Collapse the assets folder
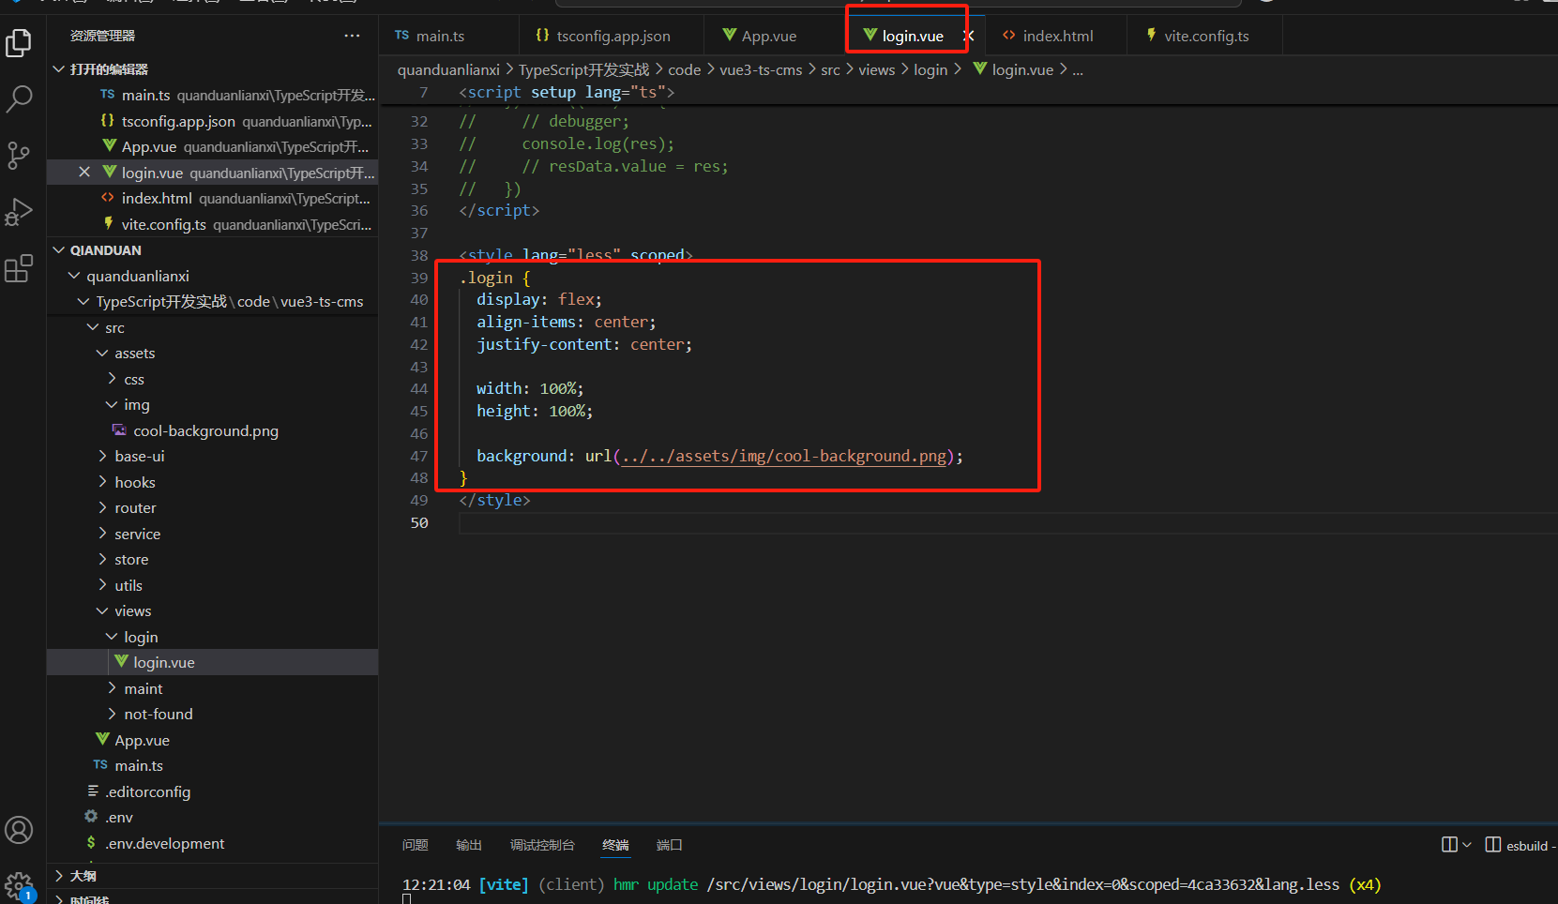Image resolution: width=1558 pixels, height=904 pixels. (102, 353)
